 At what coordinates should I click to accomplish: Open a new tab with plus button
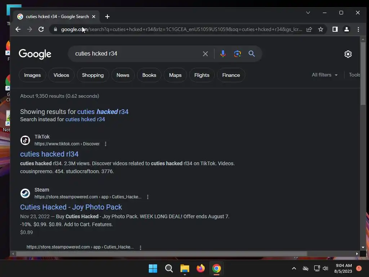click(107, 17)
